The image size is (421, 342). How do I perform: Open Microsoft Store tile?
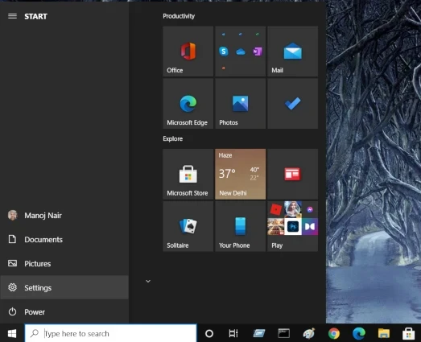pyautogui.click(x=188, y=174)
